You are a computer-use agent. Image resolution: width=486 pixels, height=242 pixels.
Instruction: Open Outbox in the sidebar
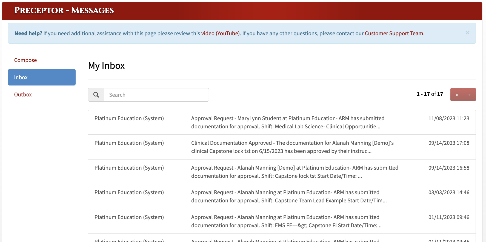click(23, 95)
